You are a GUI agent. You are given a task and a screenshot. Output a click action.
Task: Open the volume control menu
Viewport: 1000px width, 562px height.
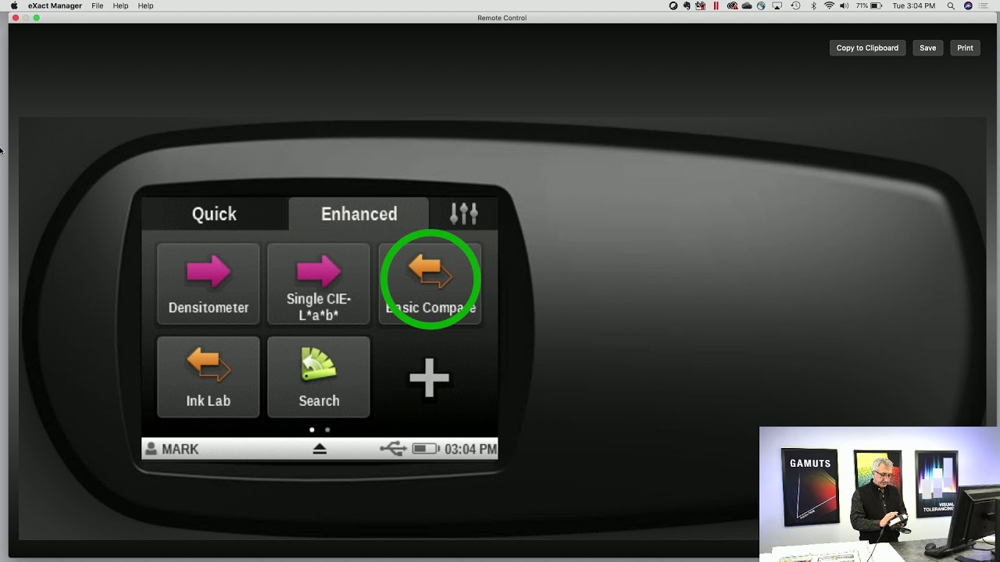(845, 5)
